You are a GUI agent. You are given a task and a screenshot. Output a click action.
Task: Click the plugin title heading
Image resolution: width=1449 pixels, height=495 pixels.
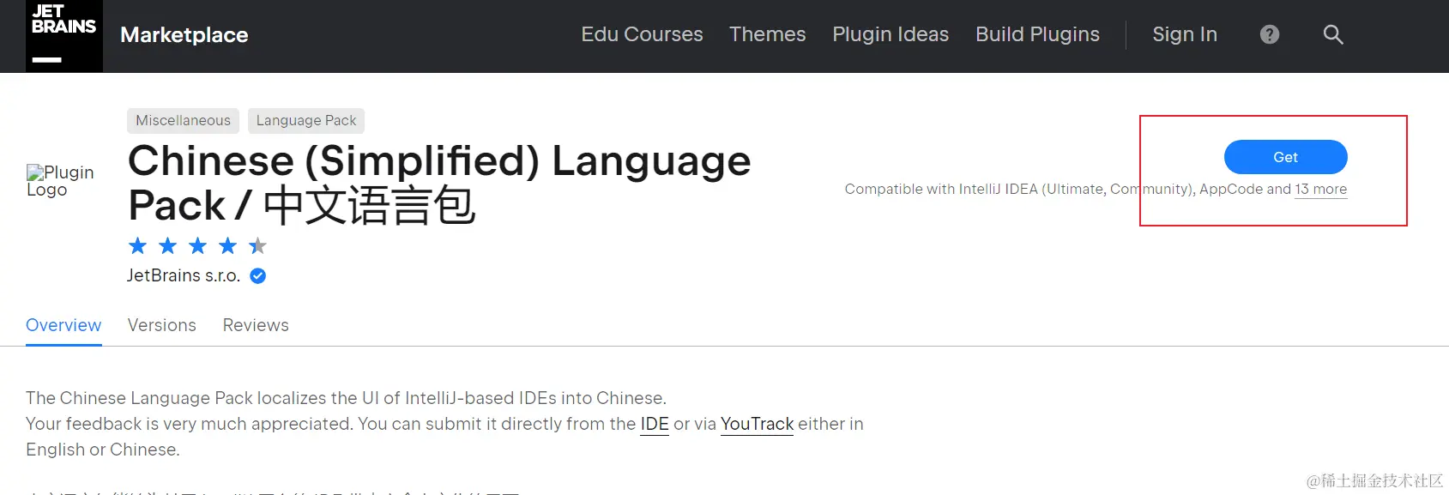tap(439, 183)
